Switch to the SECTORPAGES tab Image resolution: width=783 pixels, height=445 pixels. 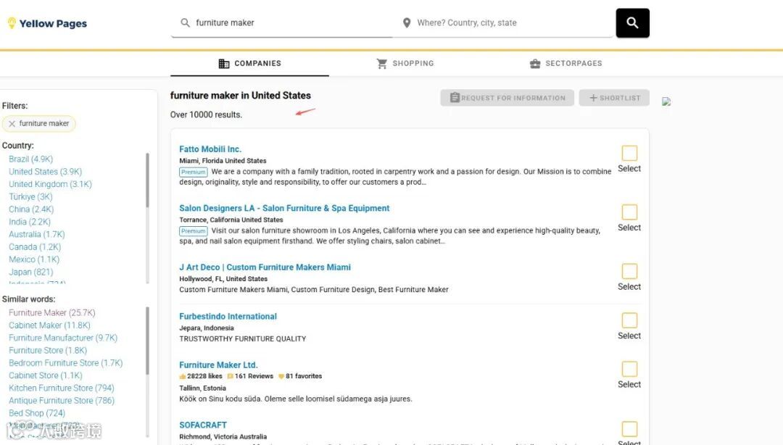coord(565,64)
